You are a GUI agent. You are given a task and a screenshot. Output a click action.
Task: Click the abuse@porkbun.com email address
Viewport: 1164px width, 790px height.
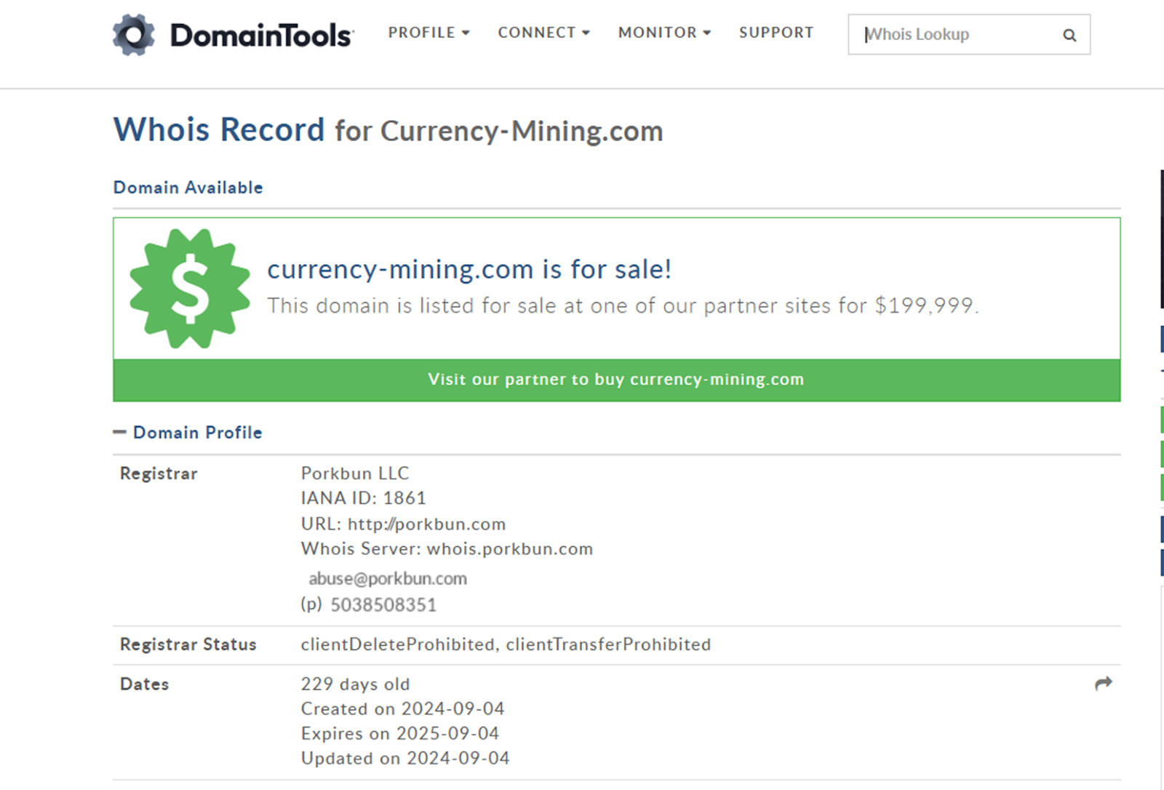point(388,578)
